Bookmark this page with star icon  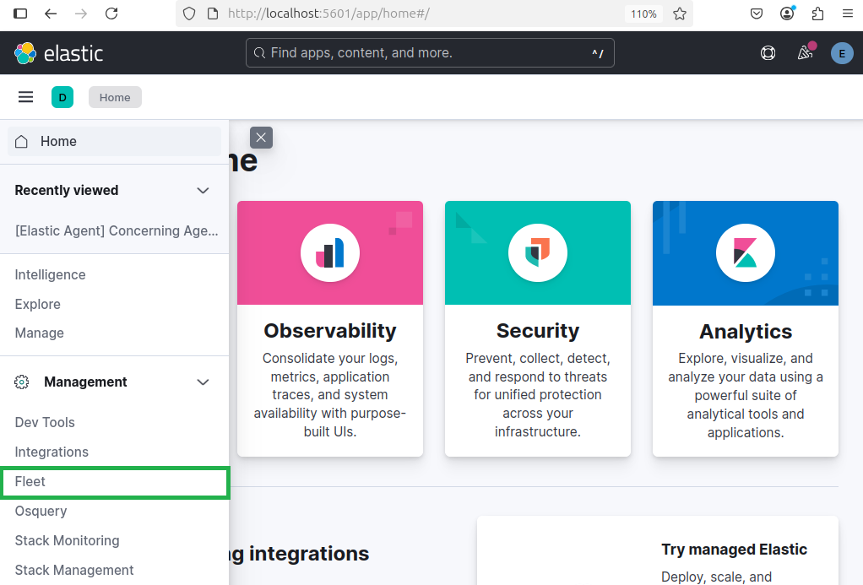click(680, 14)
